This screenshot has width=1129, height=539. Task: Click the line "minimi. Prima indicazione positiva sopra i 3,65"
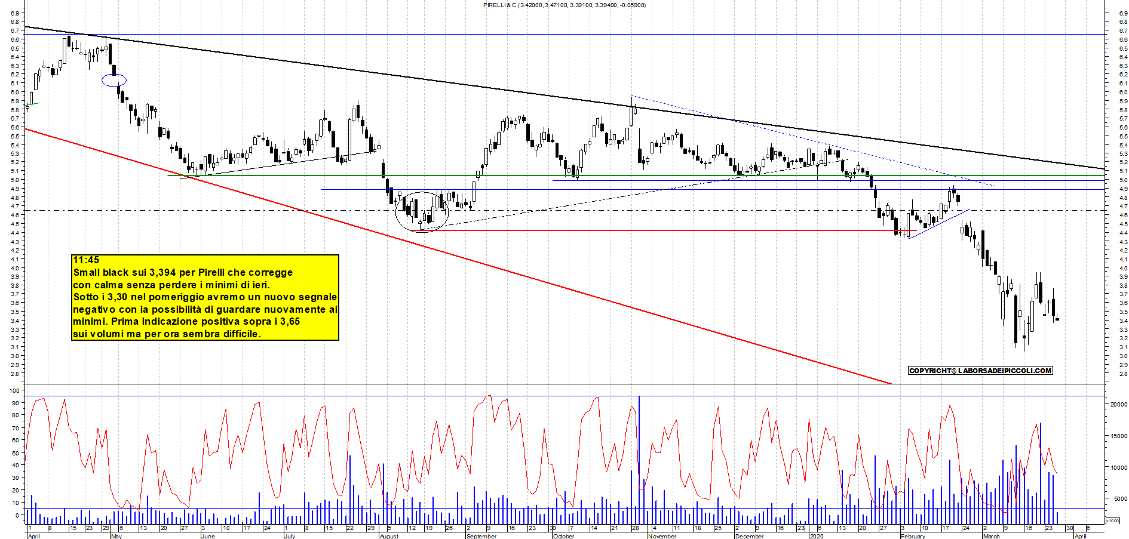tap(186, 321)
